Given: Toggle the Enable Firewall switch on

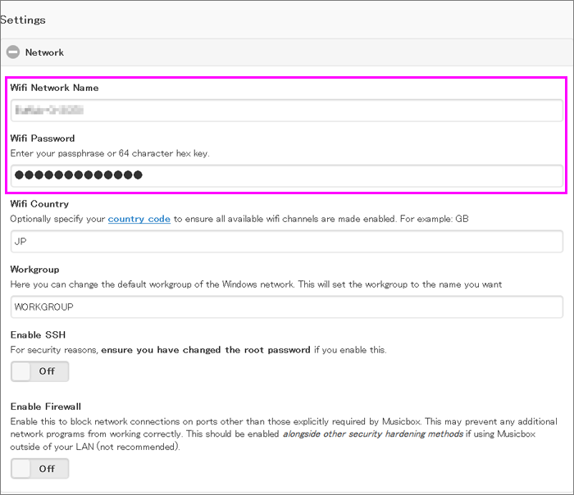Looking at the screenshot, I should coord(39,468).
